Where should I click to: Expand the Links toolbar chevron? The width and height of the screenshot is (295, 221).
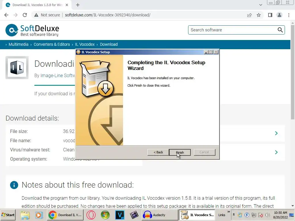click(x=228, y=212)
